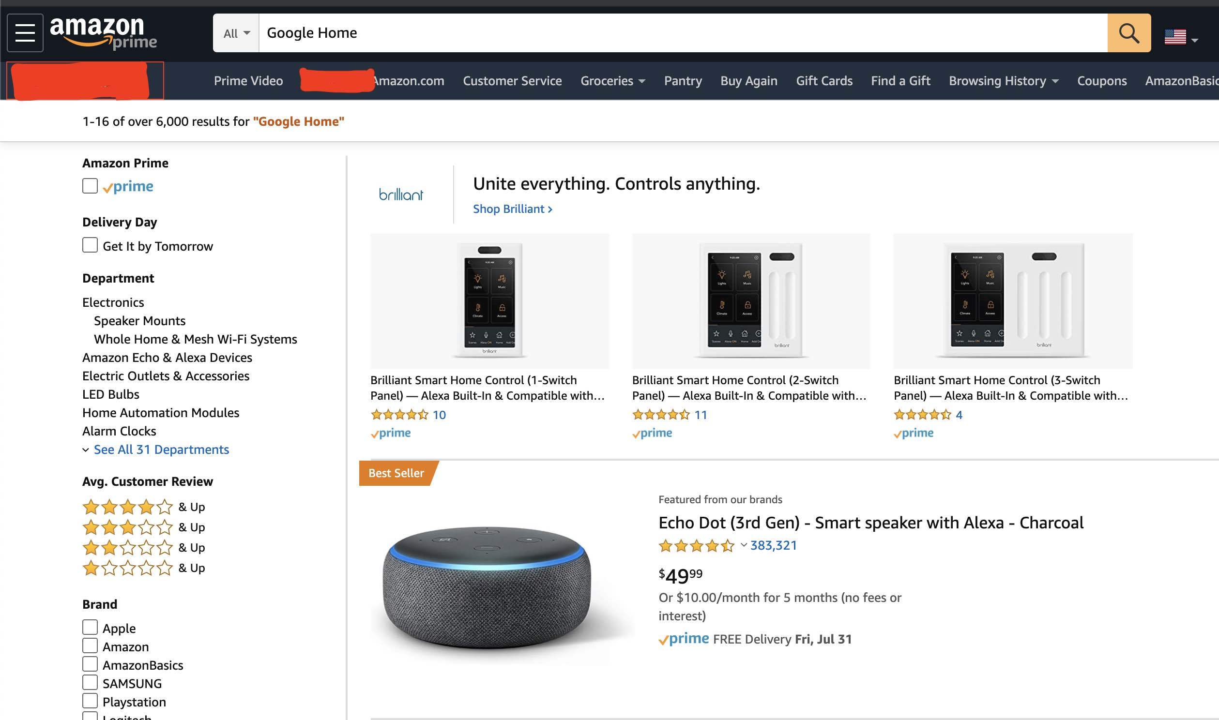Click the Google Home search field
The width and height of the screenshot is (1219, 720).
point(679,33)
